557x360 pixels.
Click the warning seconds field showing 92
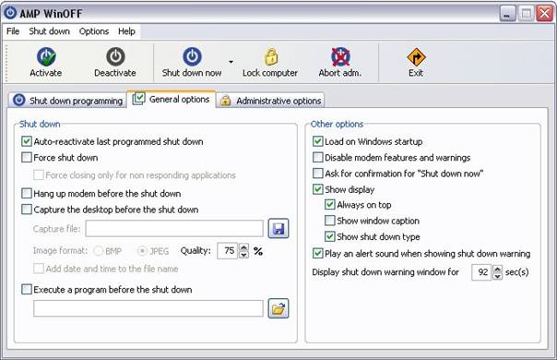[x=481, y=272]
